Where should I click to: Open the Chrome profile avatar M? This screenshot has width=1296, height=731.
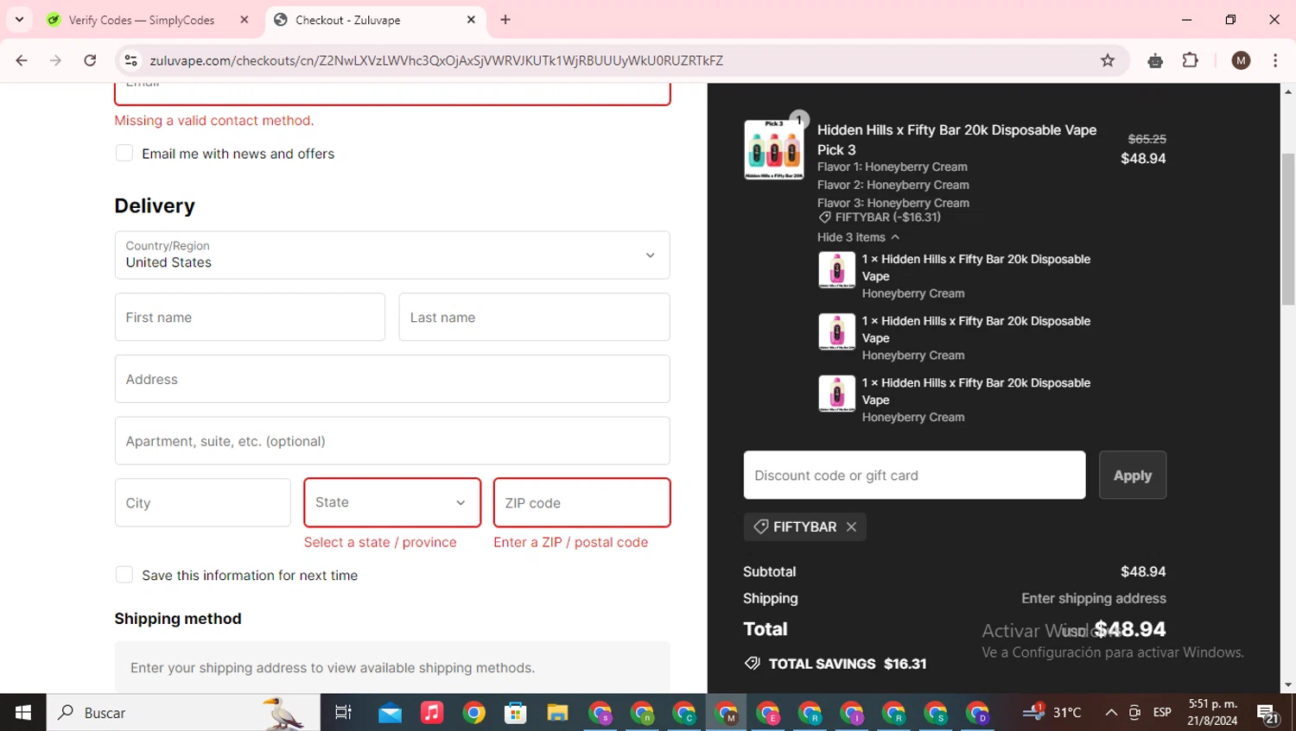point(1241,60)
